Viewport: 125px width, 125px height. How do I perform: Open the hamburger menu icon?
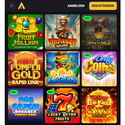pos(12,6)
